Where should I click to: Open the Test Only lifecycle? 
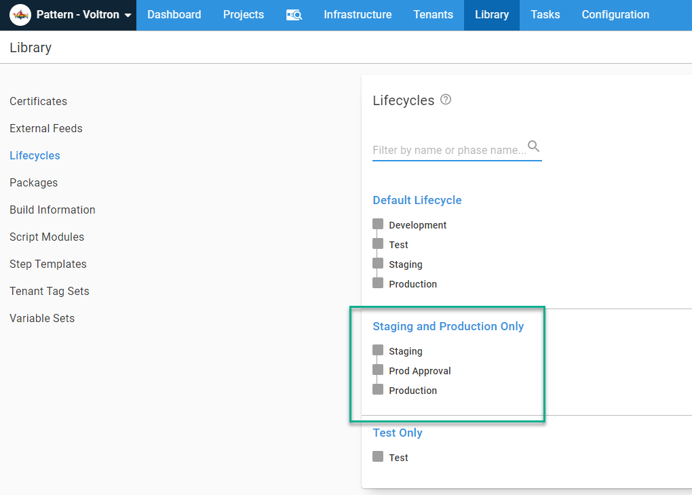pyautogui.click(x=397, y=433)
